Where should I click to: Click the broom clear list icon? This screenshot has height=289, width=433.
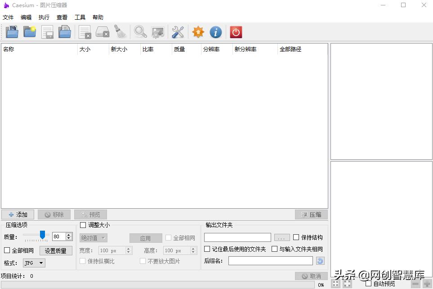point(120,31)
